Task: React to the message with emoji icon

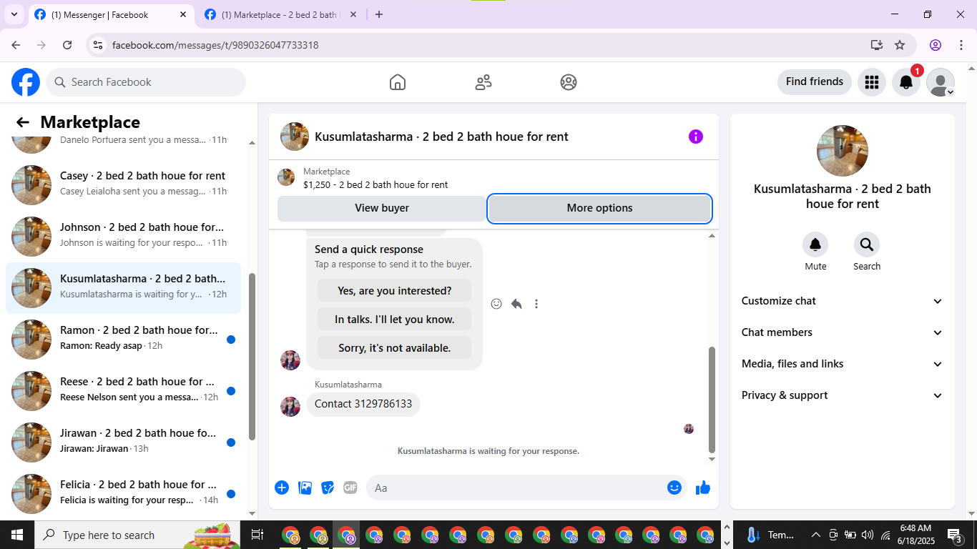Action: pyautogui.click(x=496, y=304)
